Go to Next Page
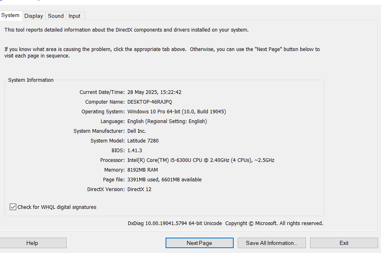The width and height of the screenshot is (381, 253). click(x=199, y=243)
